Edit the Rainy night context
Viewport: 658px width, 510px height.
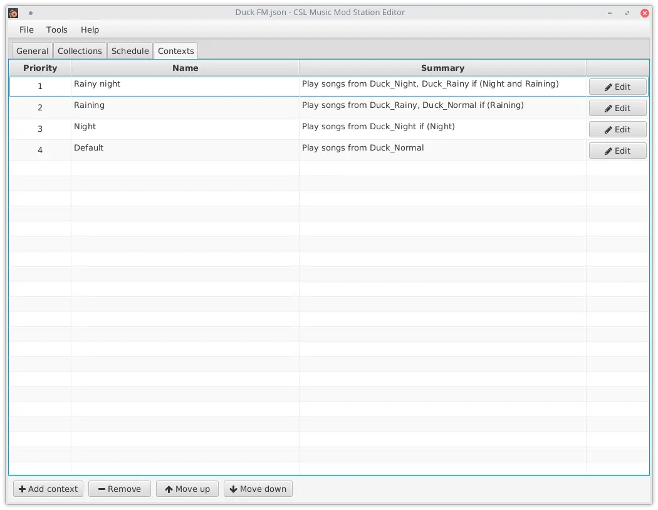click(x=617, y=87)
